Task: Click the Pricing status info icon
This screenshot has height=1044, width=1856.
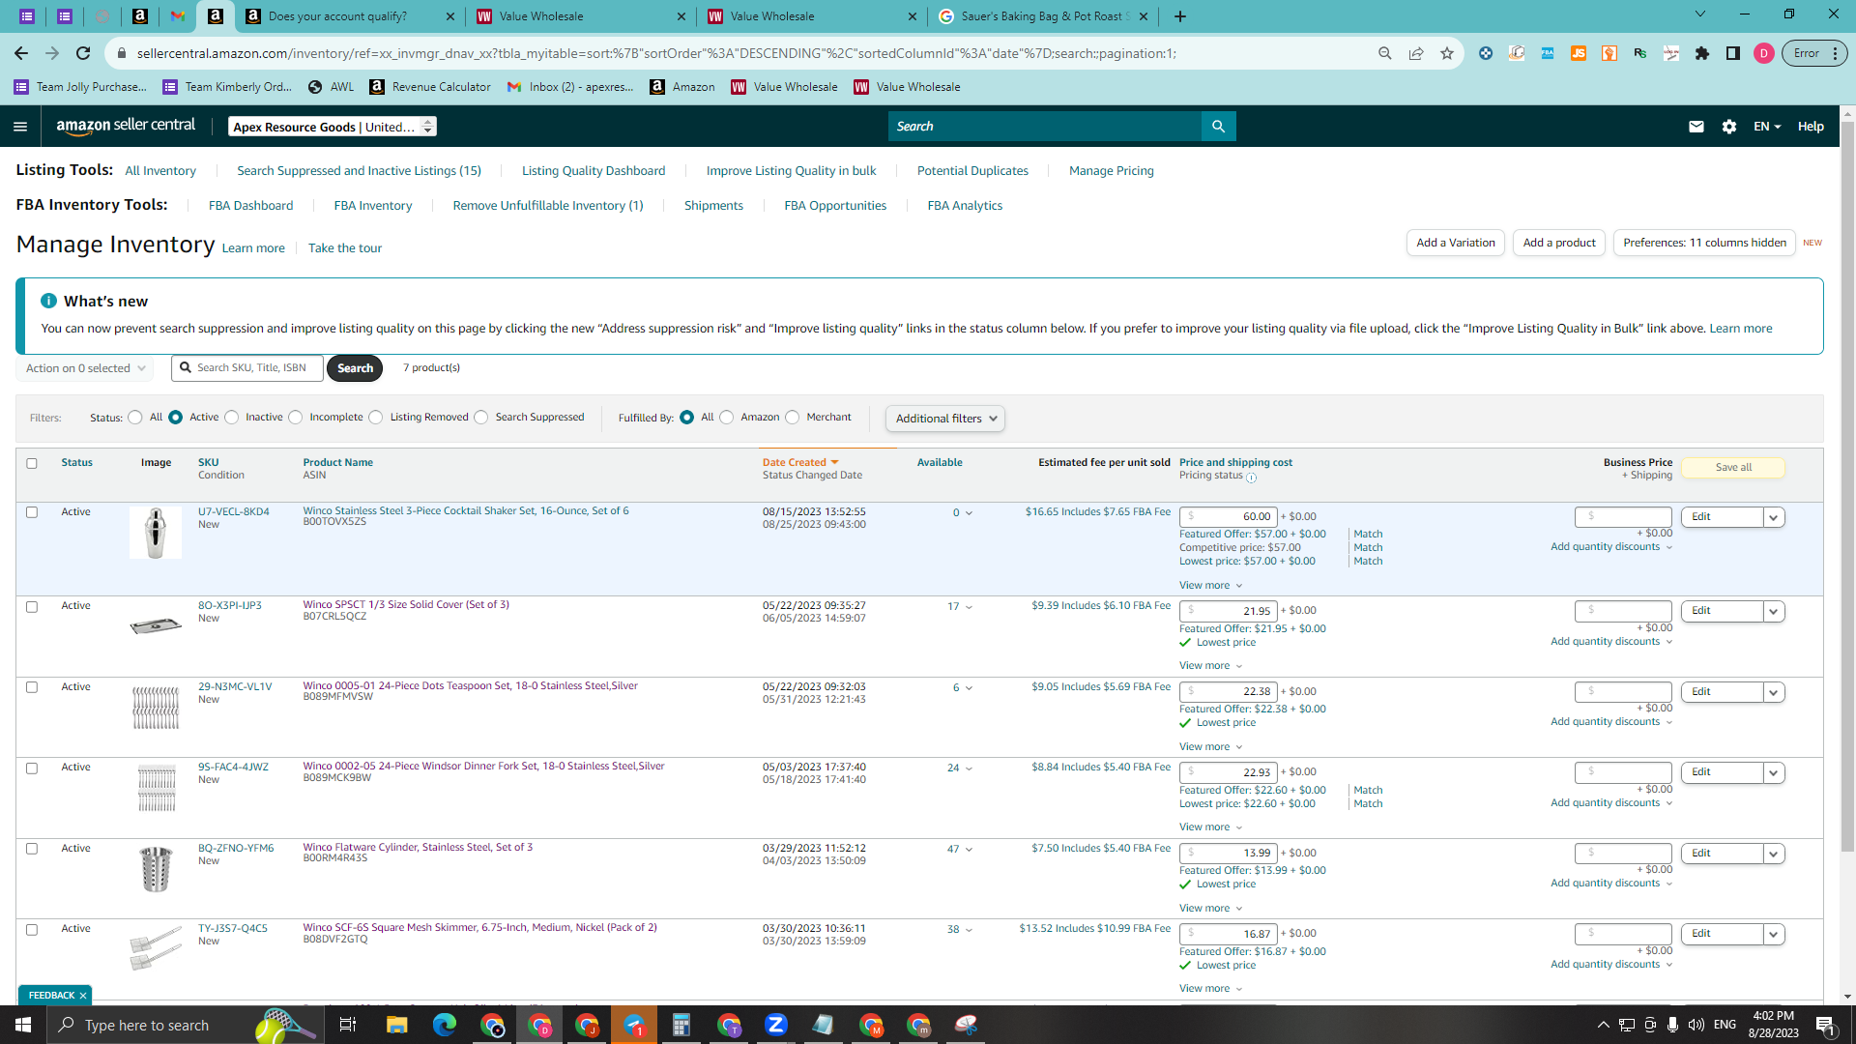Action: coord(1251,478)
